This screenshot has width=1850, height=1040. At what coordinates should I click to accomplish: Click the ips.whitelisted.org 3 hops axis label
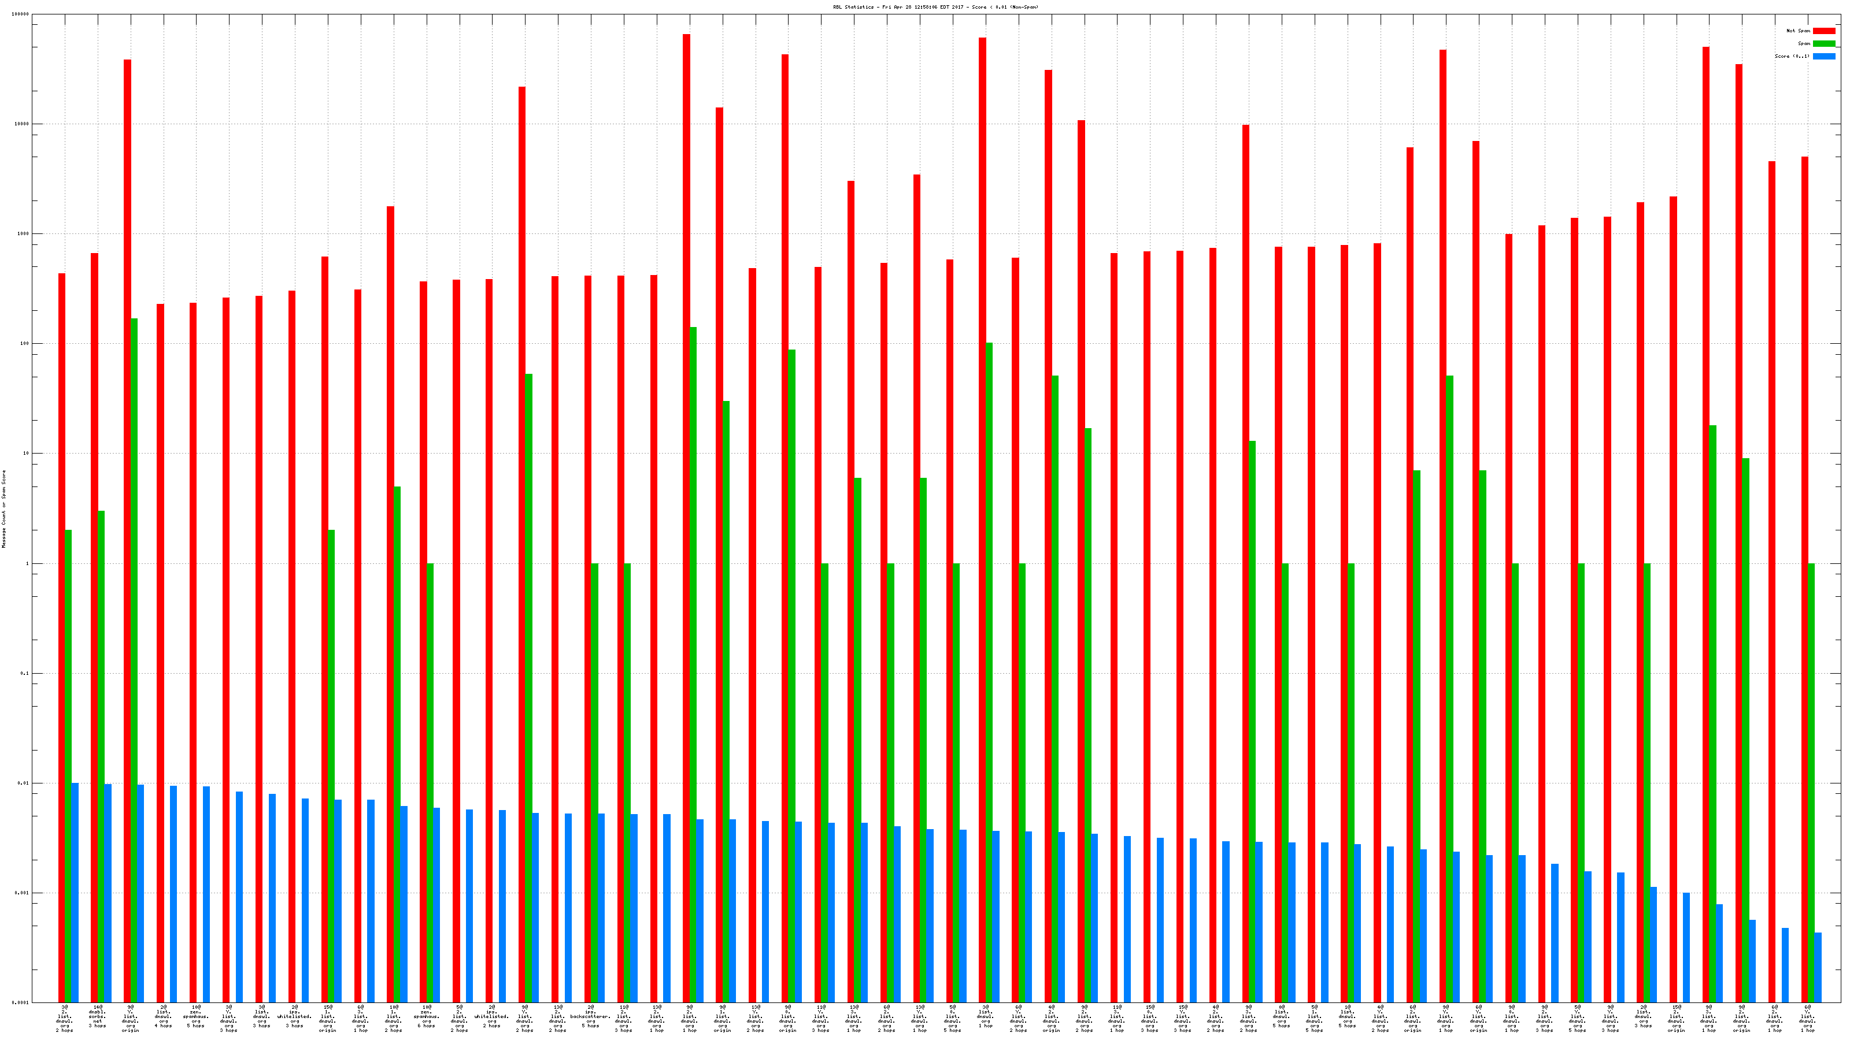pyautogui.click(x=294, y=1017)
